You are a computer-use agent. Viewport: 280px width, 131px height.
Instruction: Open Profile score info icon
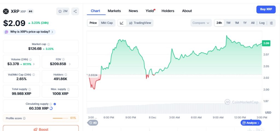(x=24, y=118)
